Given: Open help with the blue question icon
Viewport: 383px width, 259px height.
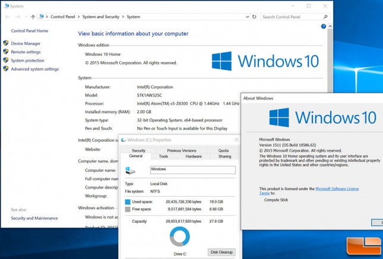Looking at the screenshot, I should [x=324, y=26].
